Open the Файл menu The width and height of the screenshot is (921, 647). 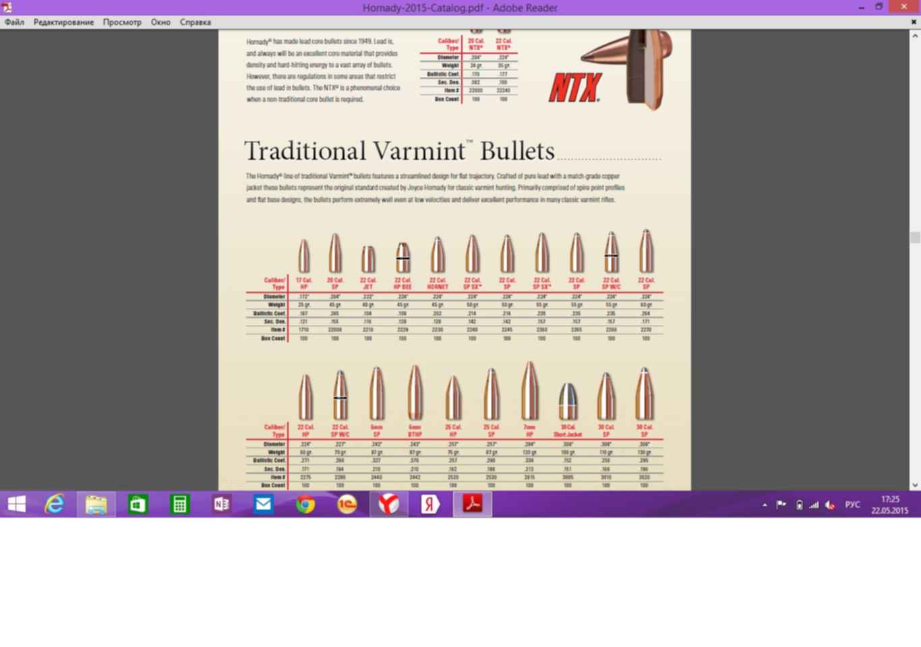[x=14, y=22]
